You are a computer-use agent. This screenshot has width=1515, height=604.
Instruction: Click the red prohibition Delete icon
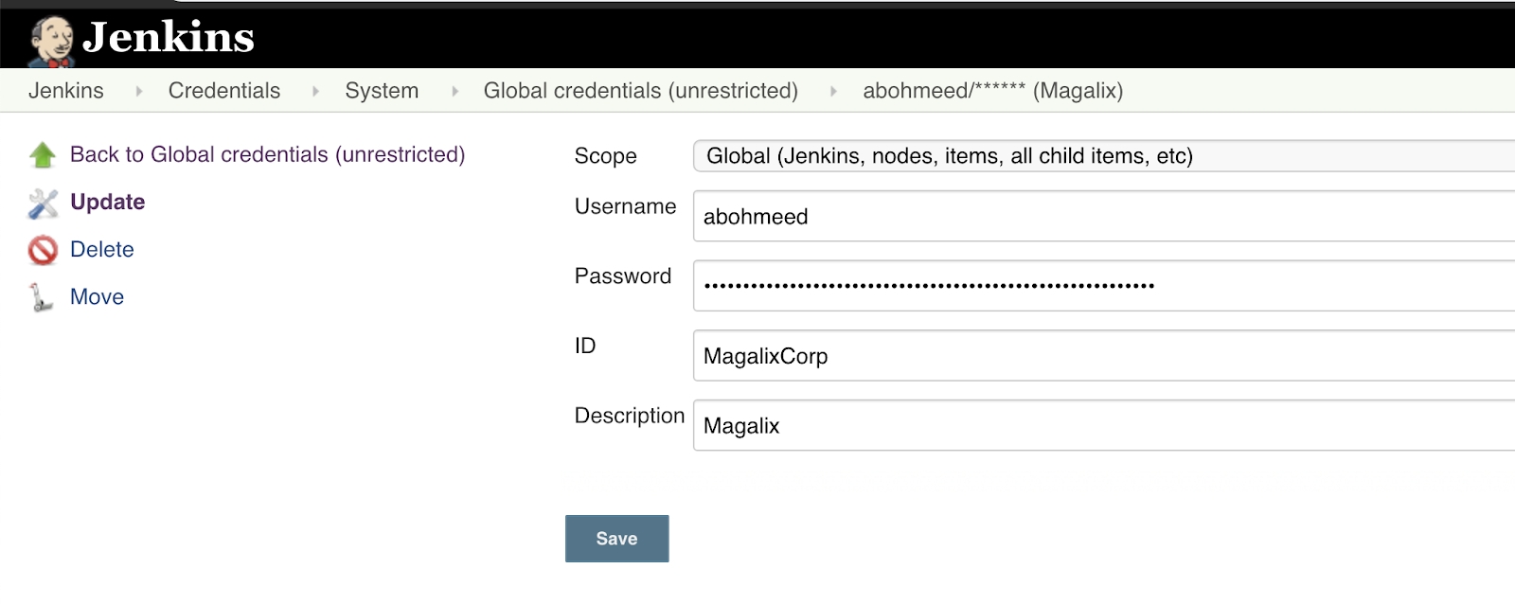pyautogui.click(x=43, y=250)
